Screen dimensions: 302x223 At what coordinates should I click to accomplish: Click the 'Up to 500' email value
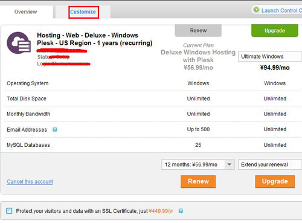coord(198,129)
